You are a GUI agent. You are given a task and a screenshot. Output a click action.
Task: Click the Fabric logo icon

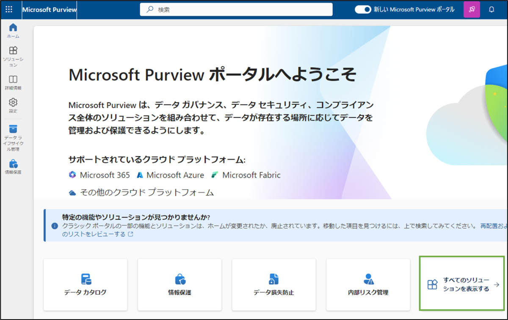[215, 175]
